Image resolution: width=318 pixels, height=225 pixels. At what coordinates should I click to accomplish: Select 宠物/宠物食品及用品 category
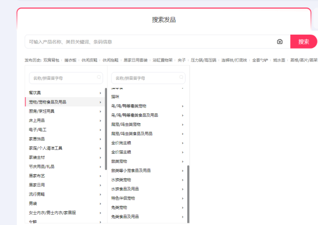pyautogui.click(x=65, y=102)
